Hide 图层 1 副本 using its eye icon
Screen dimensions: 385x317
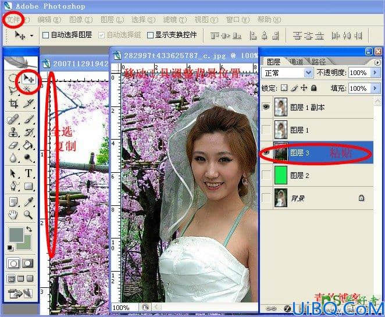click(x=266, y=107)
